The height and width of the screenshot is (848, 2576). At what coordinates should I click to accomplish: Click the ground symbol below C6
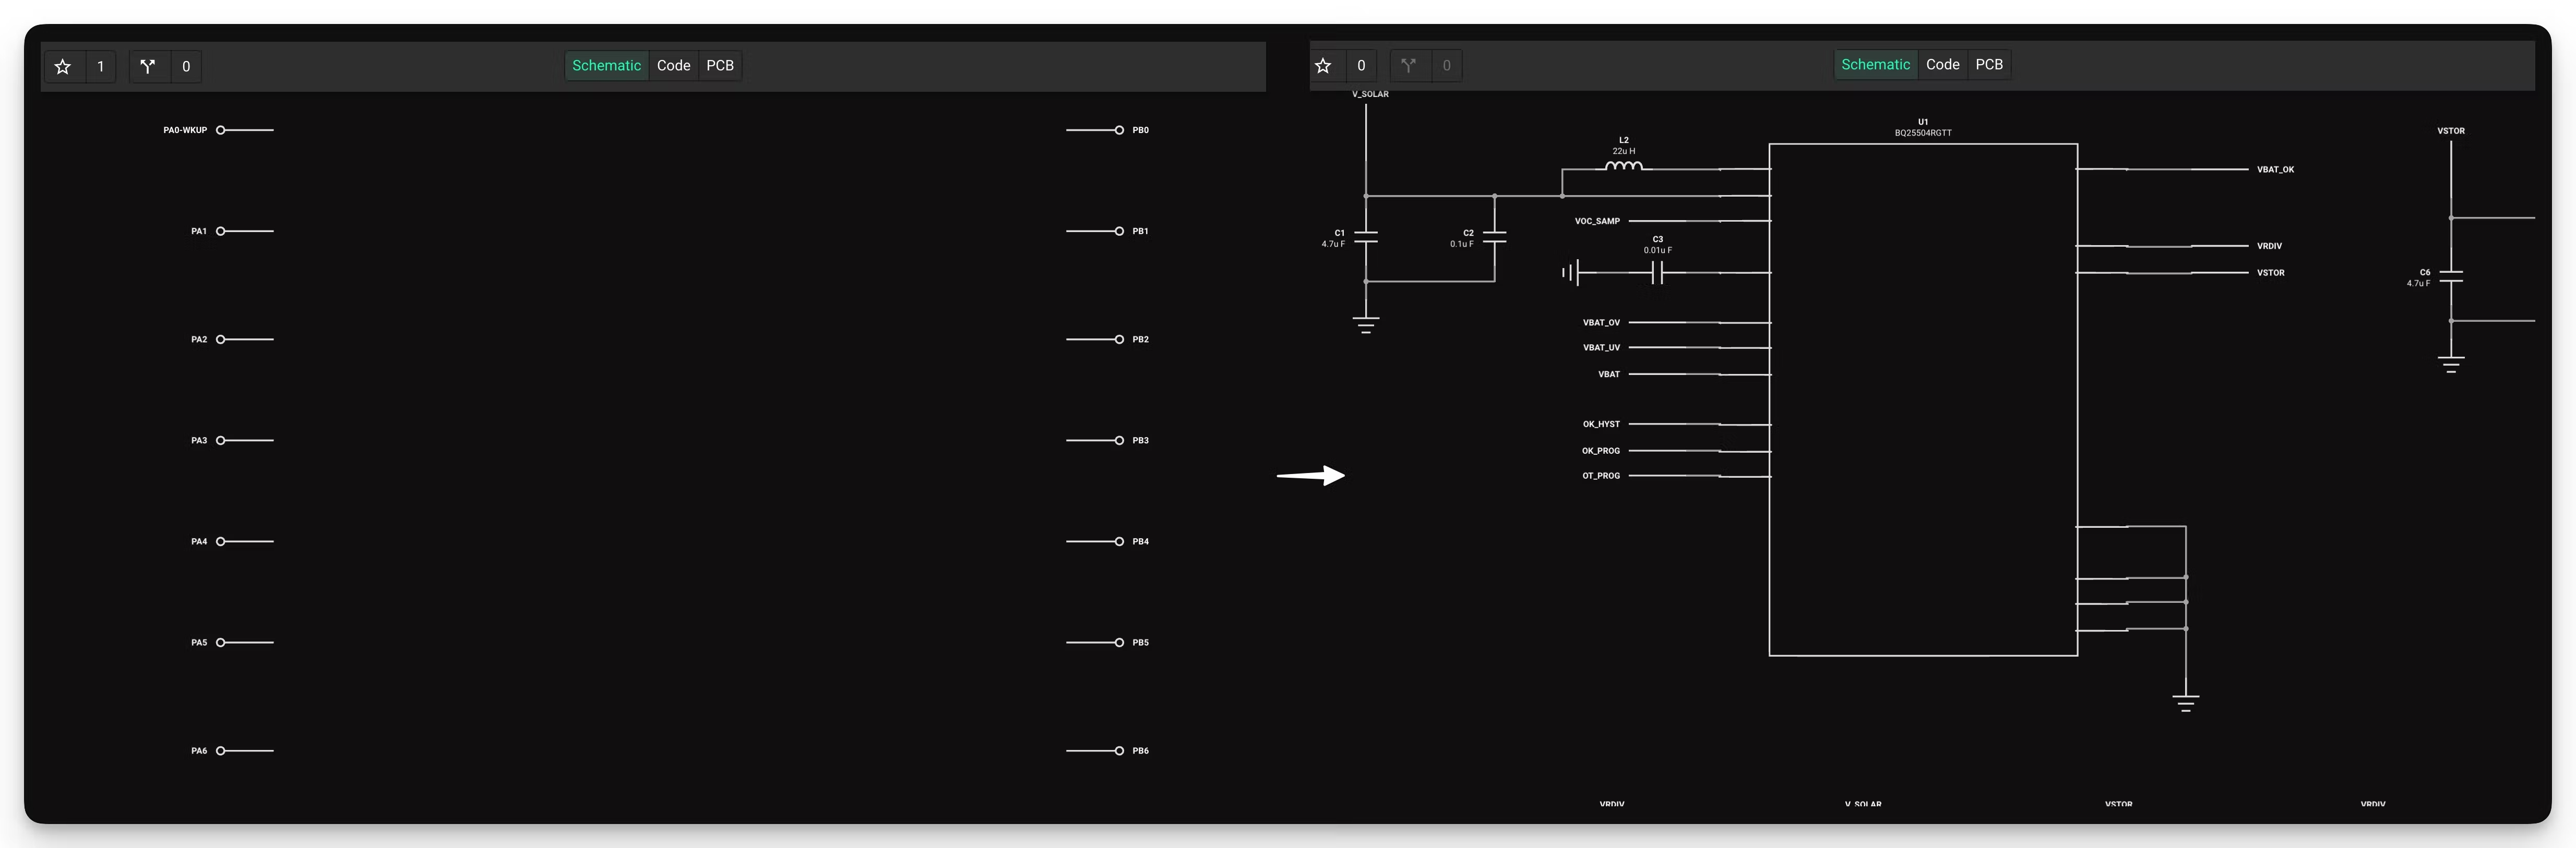2451,364
